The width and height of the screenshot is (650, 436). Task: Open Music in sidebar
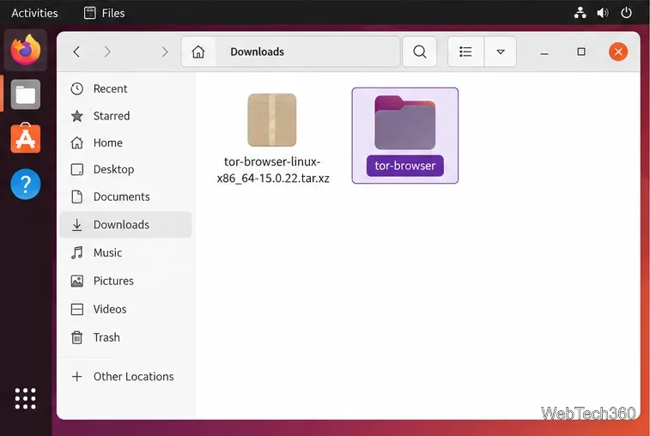[126, 252]
